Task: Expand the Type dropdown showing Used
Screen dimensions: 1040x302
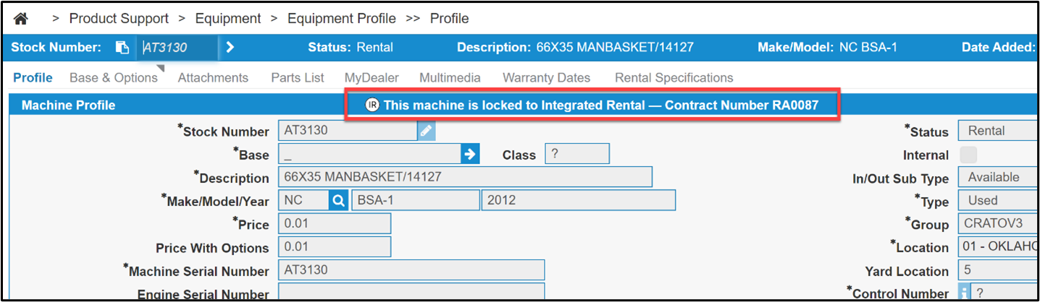Action: 999,200
